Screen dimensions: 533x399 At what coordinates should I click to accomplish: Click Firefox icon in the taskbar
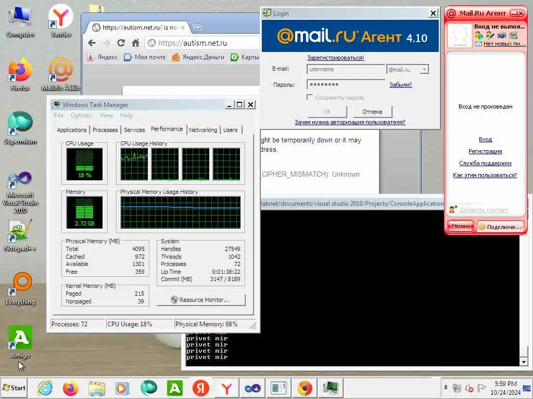(x=71, y=388)
